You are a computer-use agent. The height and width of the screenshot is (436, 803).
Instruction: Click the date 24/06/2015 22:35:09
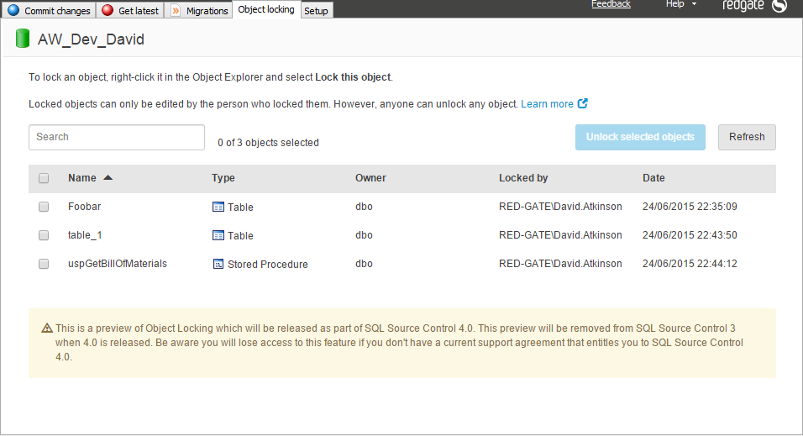click(690, 207)
